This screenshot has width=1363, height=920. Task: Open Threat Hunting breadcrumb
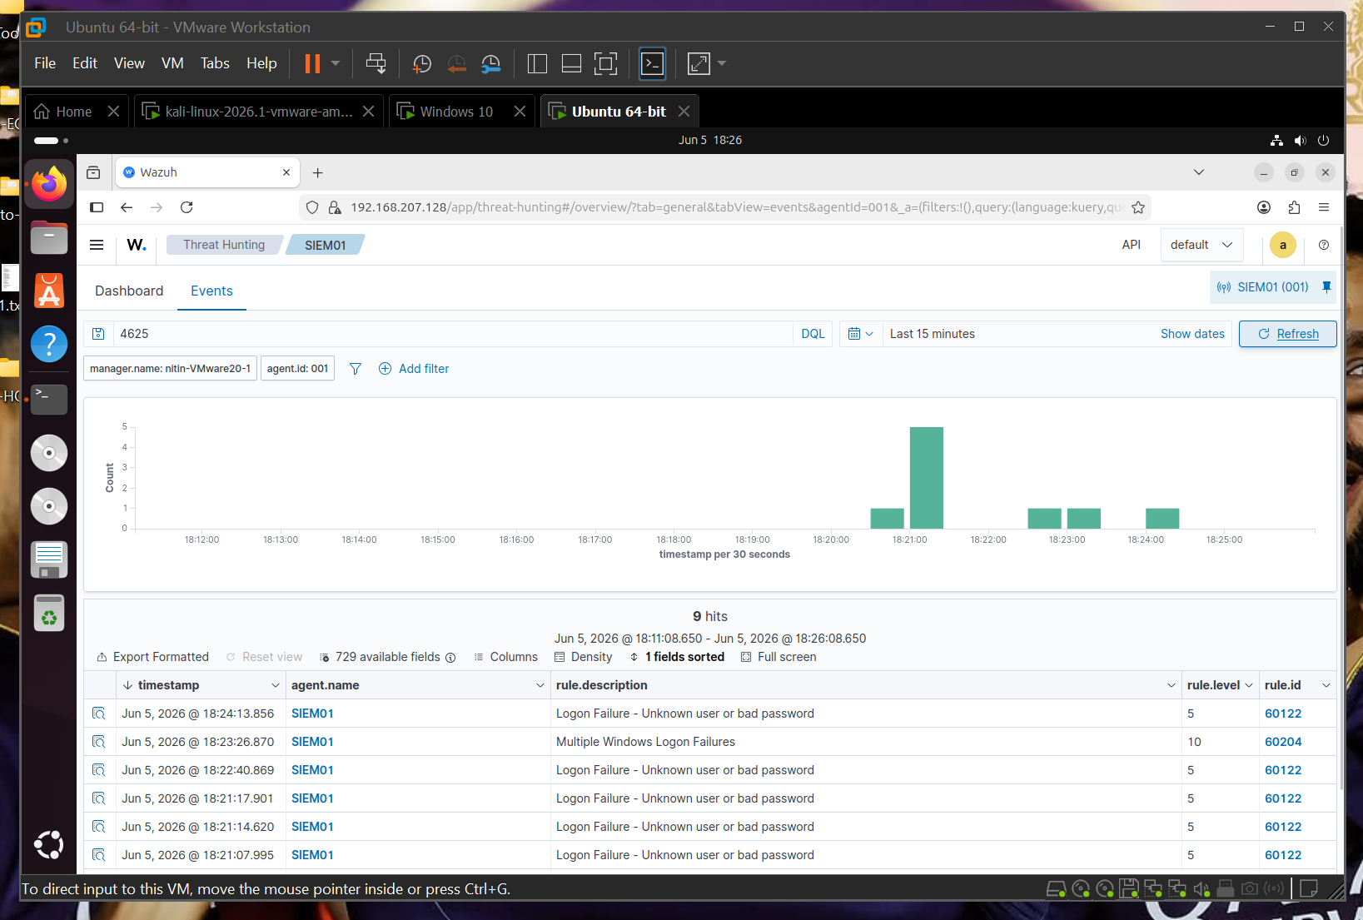(x=224, y=245)
